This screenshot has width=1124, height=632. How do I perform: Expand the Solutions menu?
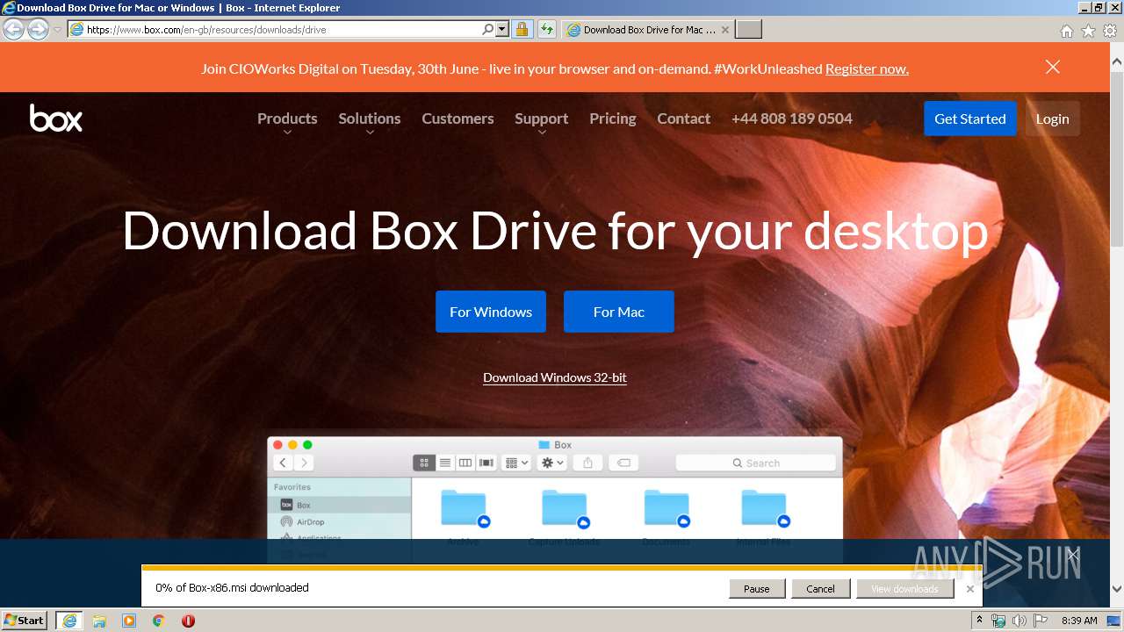coord(370,121)
